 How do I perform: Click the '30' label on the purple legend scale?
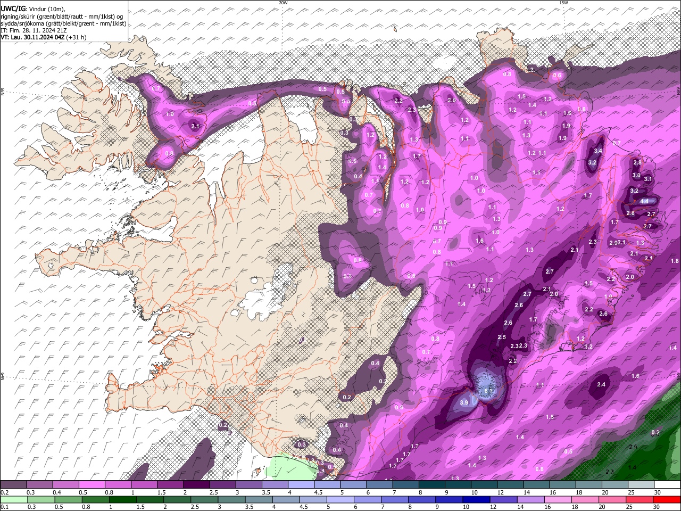(x=658, y=492)
